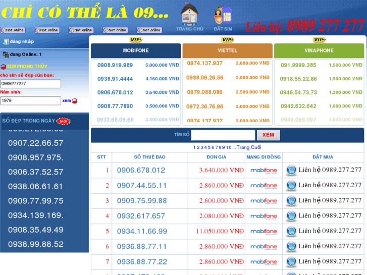Click price 11.050.000 VNĐ in table
This screenshot has height=275, width=367.
pyautogui.click(x=220, y=231)
